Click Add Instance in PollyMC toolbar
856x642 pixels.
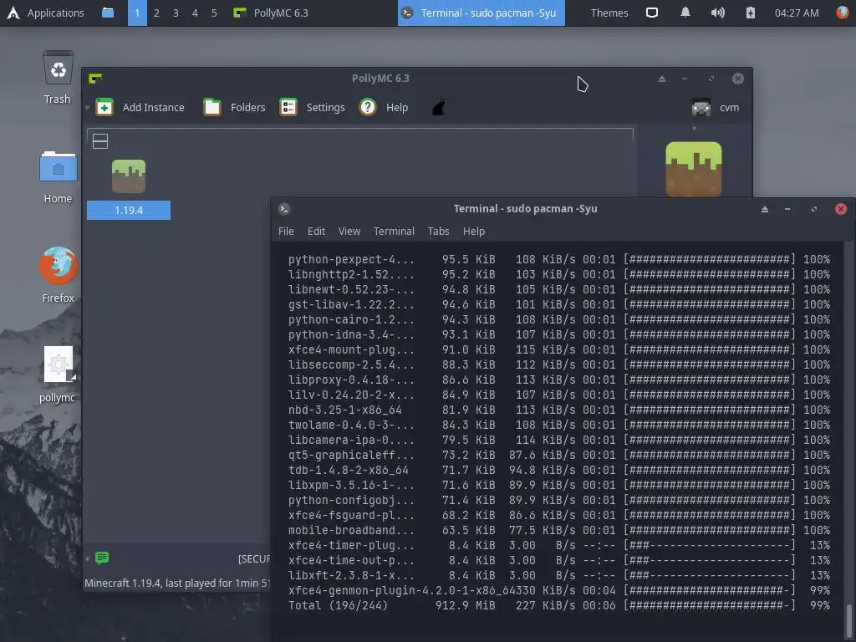tap(140, 107)
